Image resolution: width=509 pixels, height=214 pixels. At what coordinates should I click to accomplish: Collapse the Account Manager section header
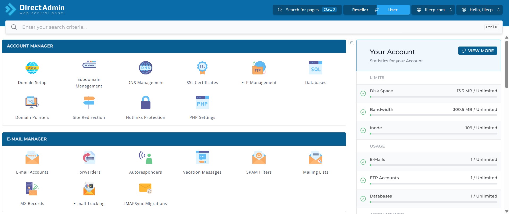point(174,46)
